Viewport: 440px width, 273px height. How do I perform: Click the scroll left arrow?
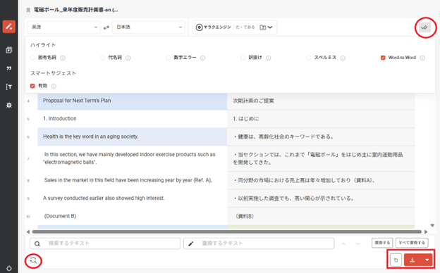pos(28,232)
